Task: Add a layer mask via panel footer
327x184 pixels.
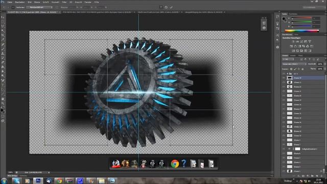Action: click(x=303, y=176)
